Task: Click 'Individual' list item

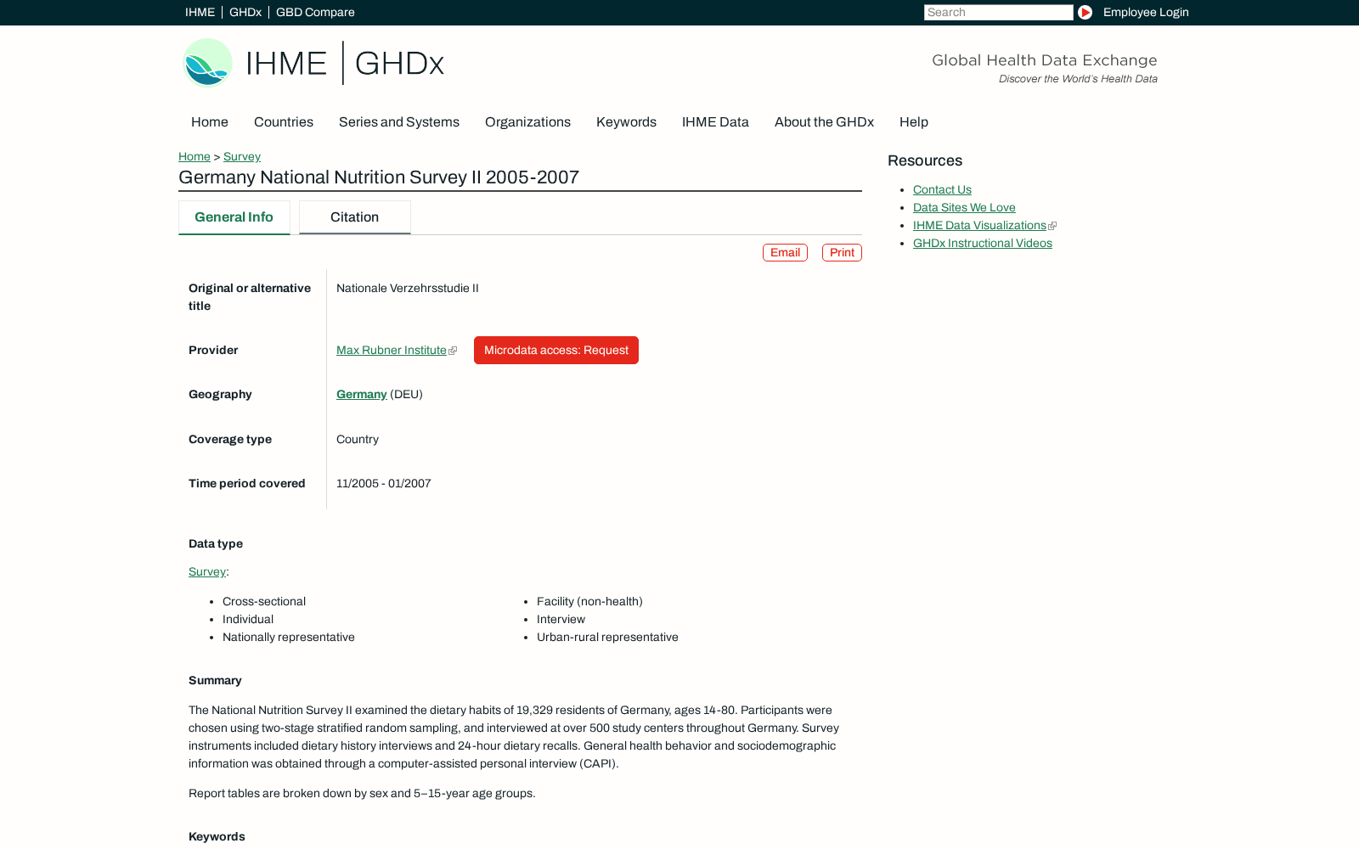Action: [248, 619]
